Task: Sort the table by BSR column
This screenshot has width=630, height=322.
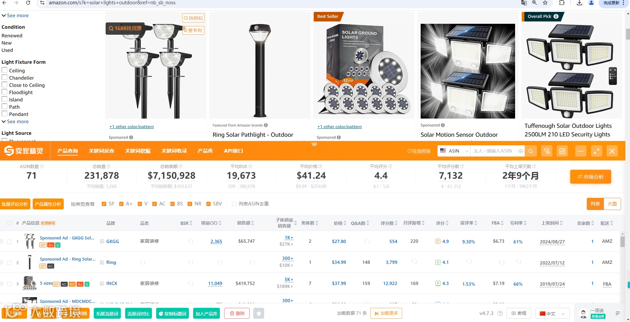Action: click(x=186, y=223)
